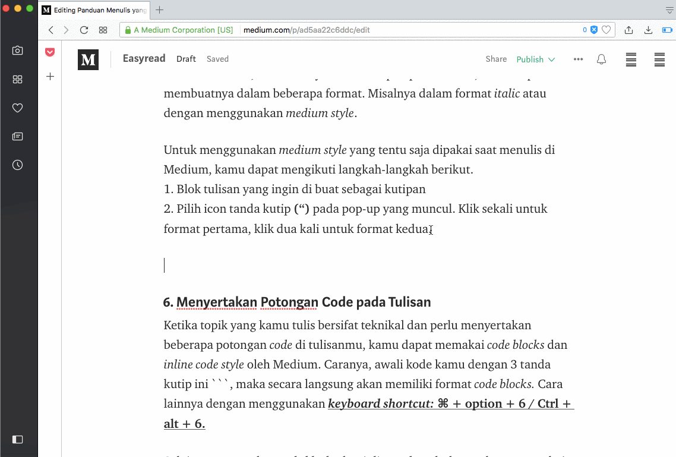
Task: Open the three dots more options menu
Action: click(578, 59)
